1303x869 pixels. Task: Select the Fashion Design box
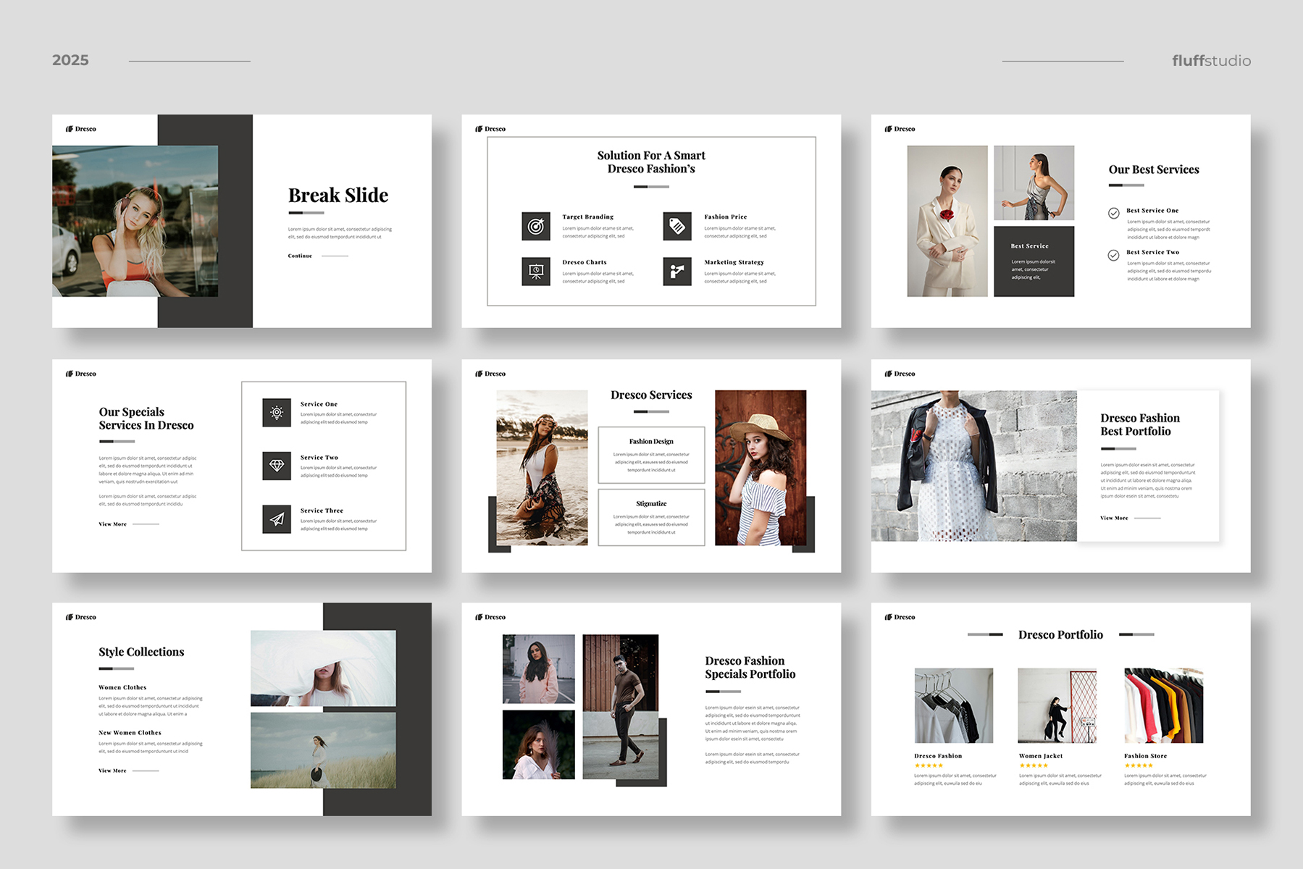(x=651, y=455)
